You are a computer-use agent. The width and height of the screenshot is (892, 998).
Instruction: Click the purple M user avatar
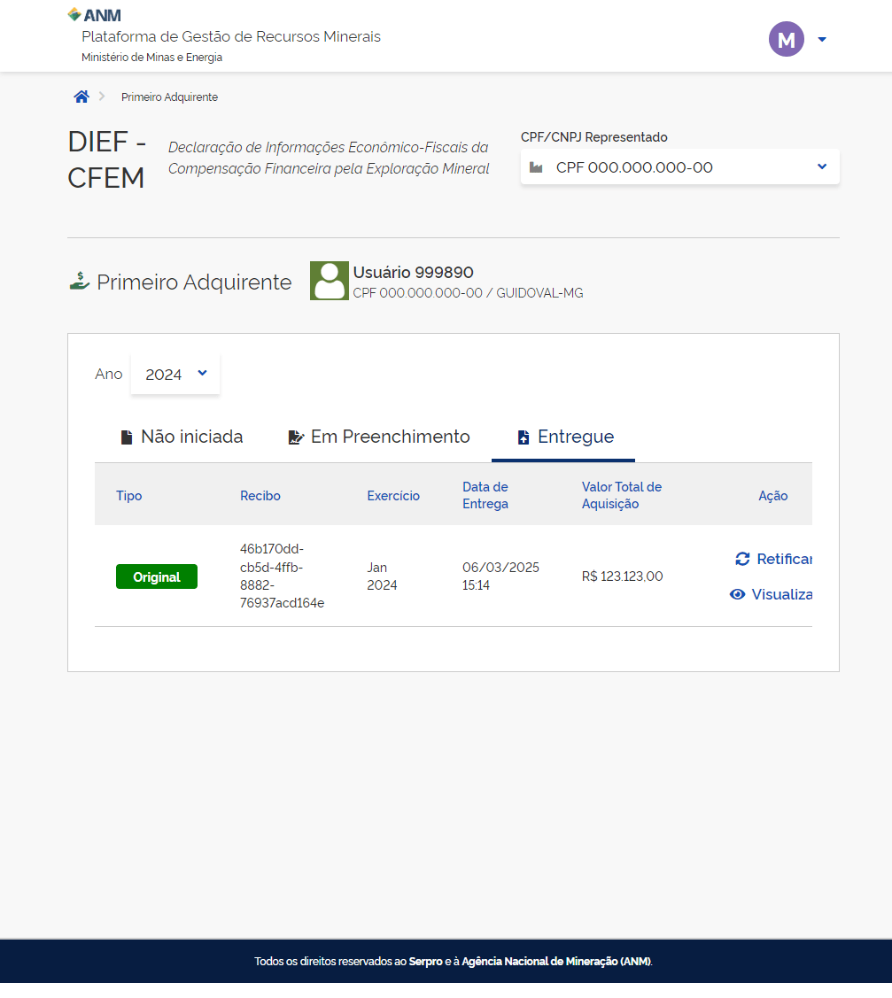(x=786, y=39)
